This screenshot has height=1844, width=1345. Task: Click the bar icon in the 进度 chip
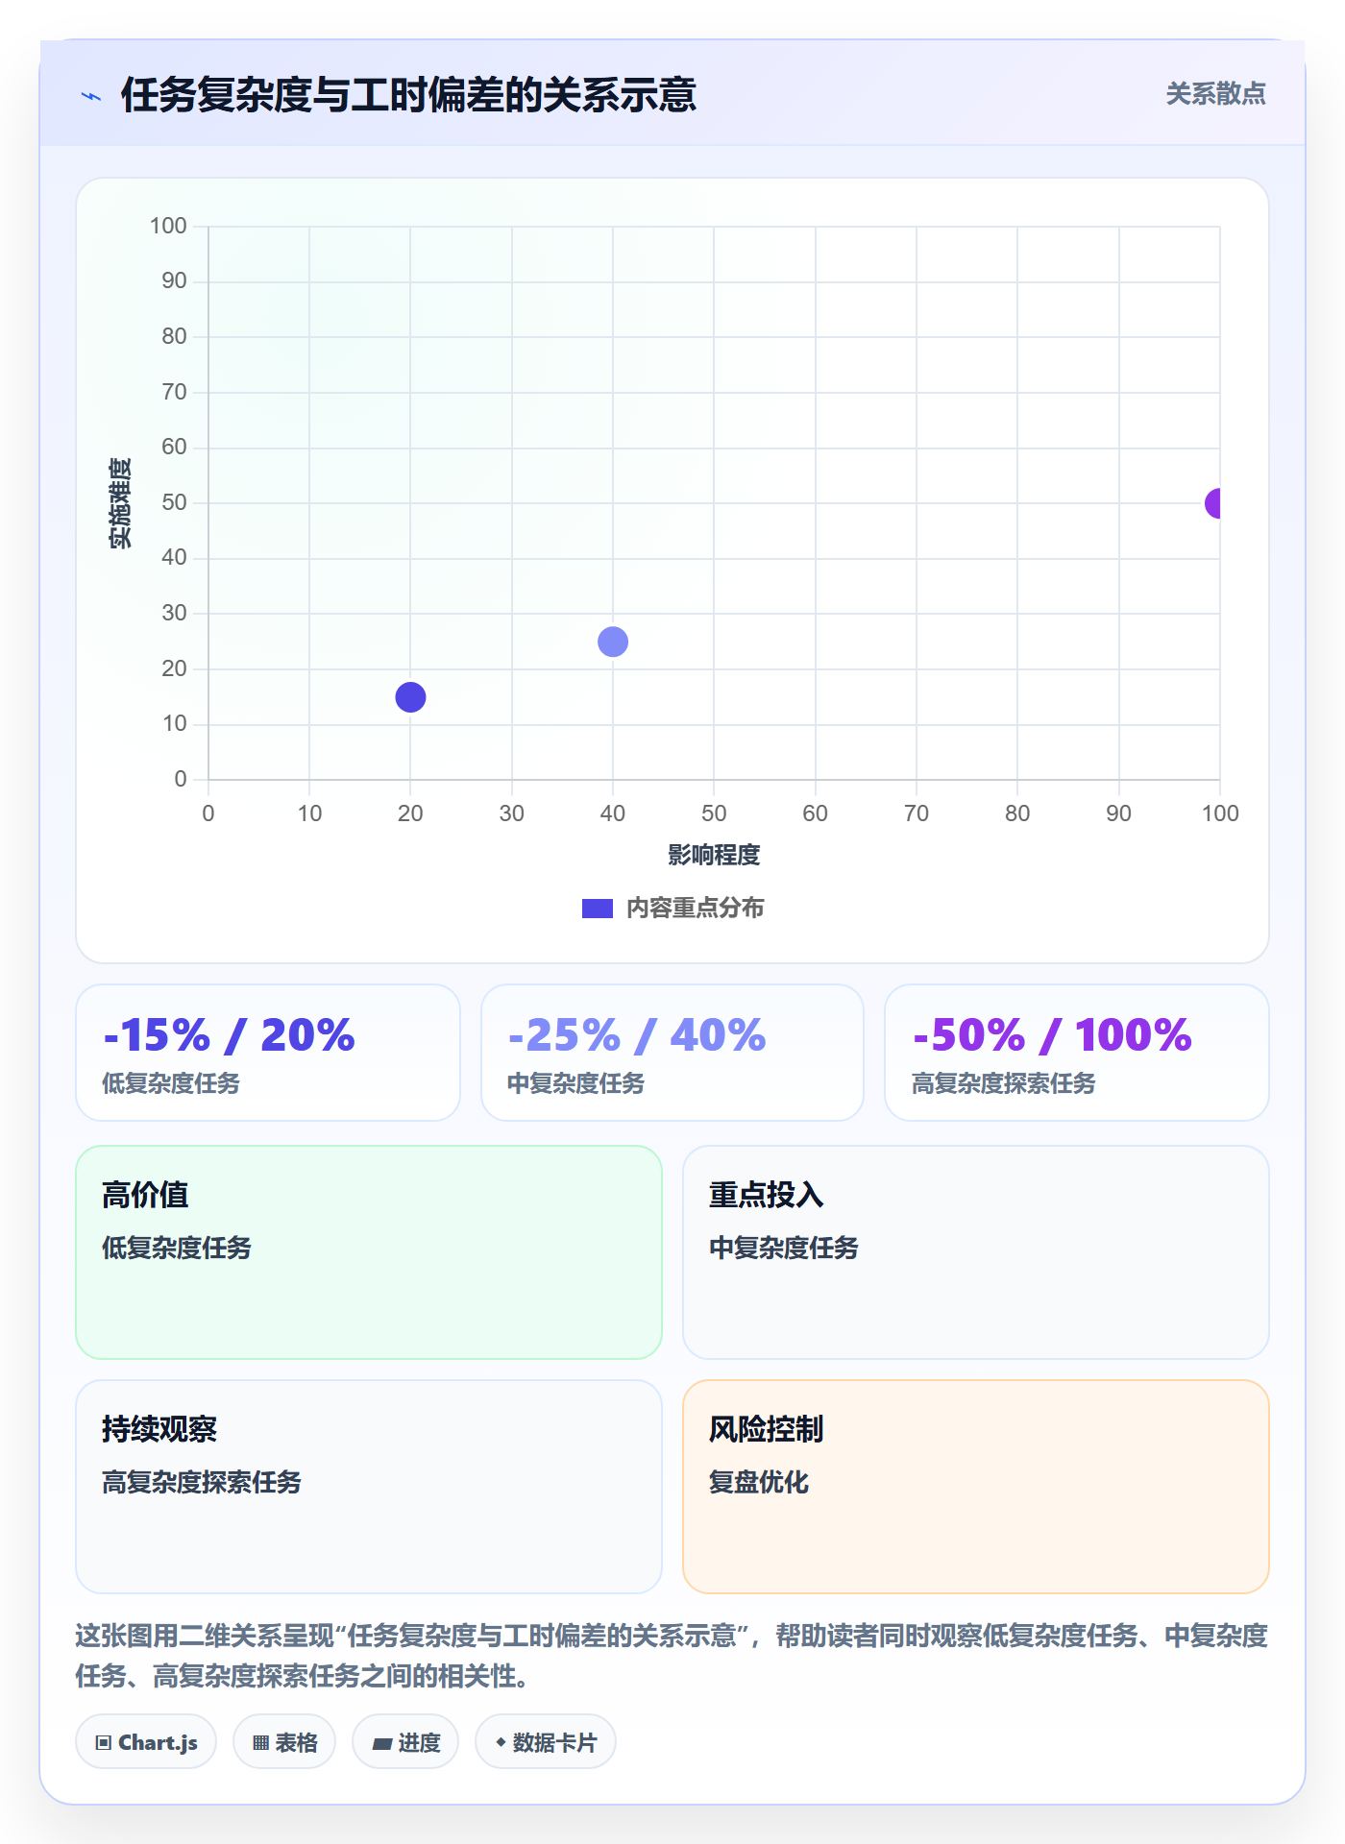click(x=381, y=1744)
